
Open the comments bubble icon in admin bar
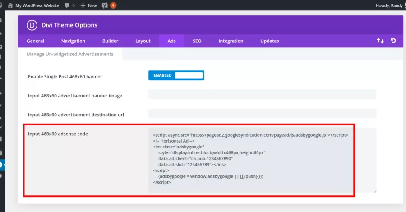(67, 5)
